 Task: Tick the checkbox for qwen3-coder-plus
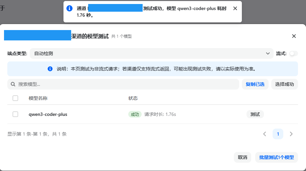[15, 114]
